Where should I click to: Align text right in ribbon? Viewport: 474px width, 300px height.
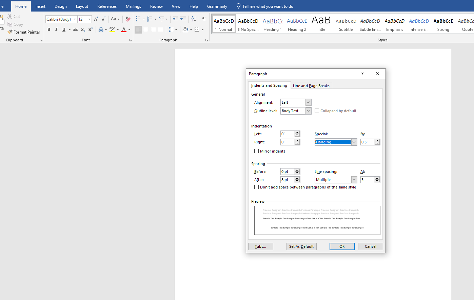(153, 29)
